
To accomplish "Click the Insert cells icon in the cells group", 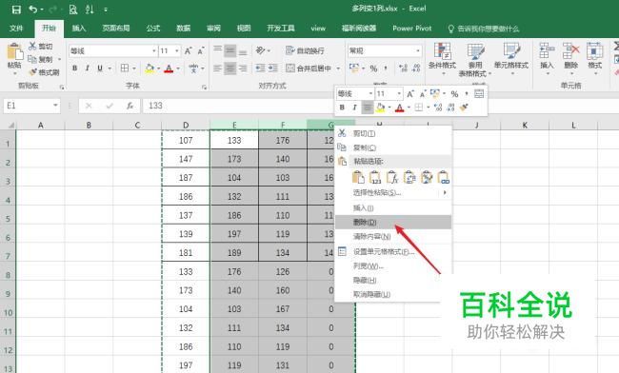I will point(547,51).
